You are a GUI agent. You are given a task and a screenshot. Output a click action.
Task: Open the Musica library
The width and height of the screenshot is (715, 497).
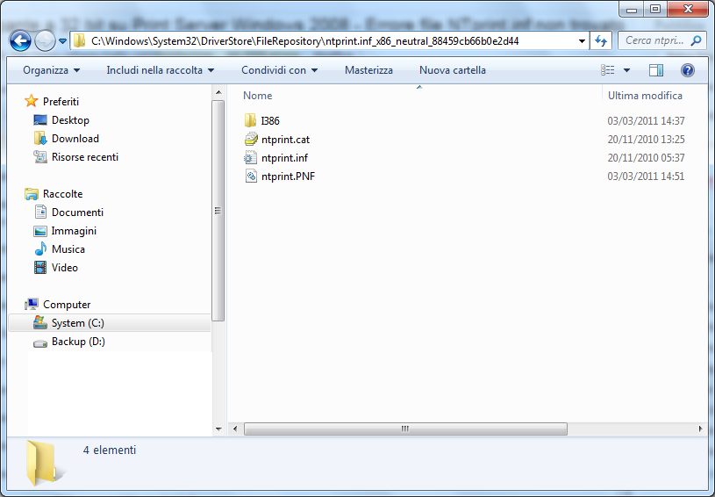(68, 249)
